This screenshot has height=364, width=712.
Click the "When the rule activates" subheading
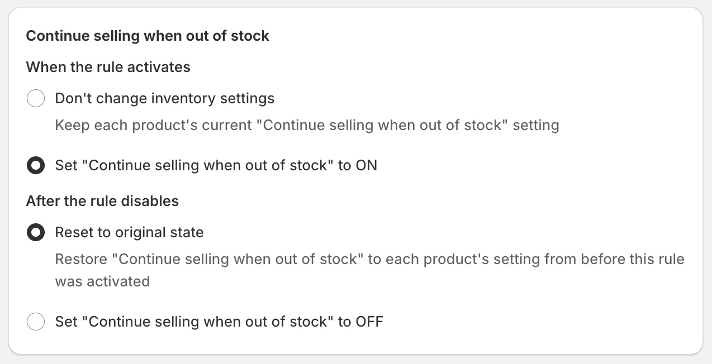108,68
